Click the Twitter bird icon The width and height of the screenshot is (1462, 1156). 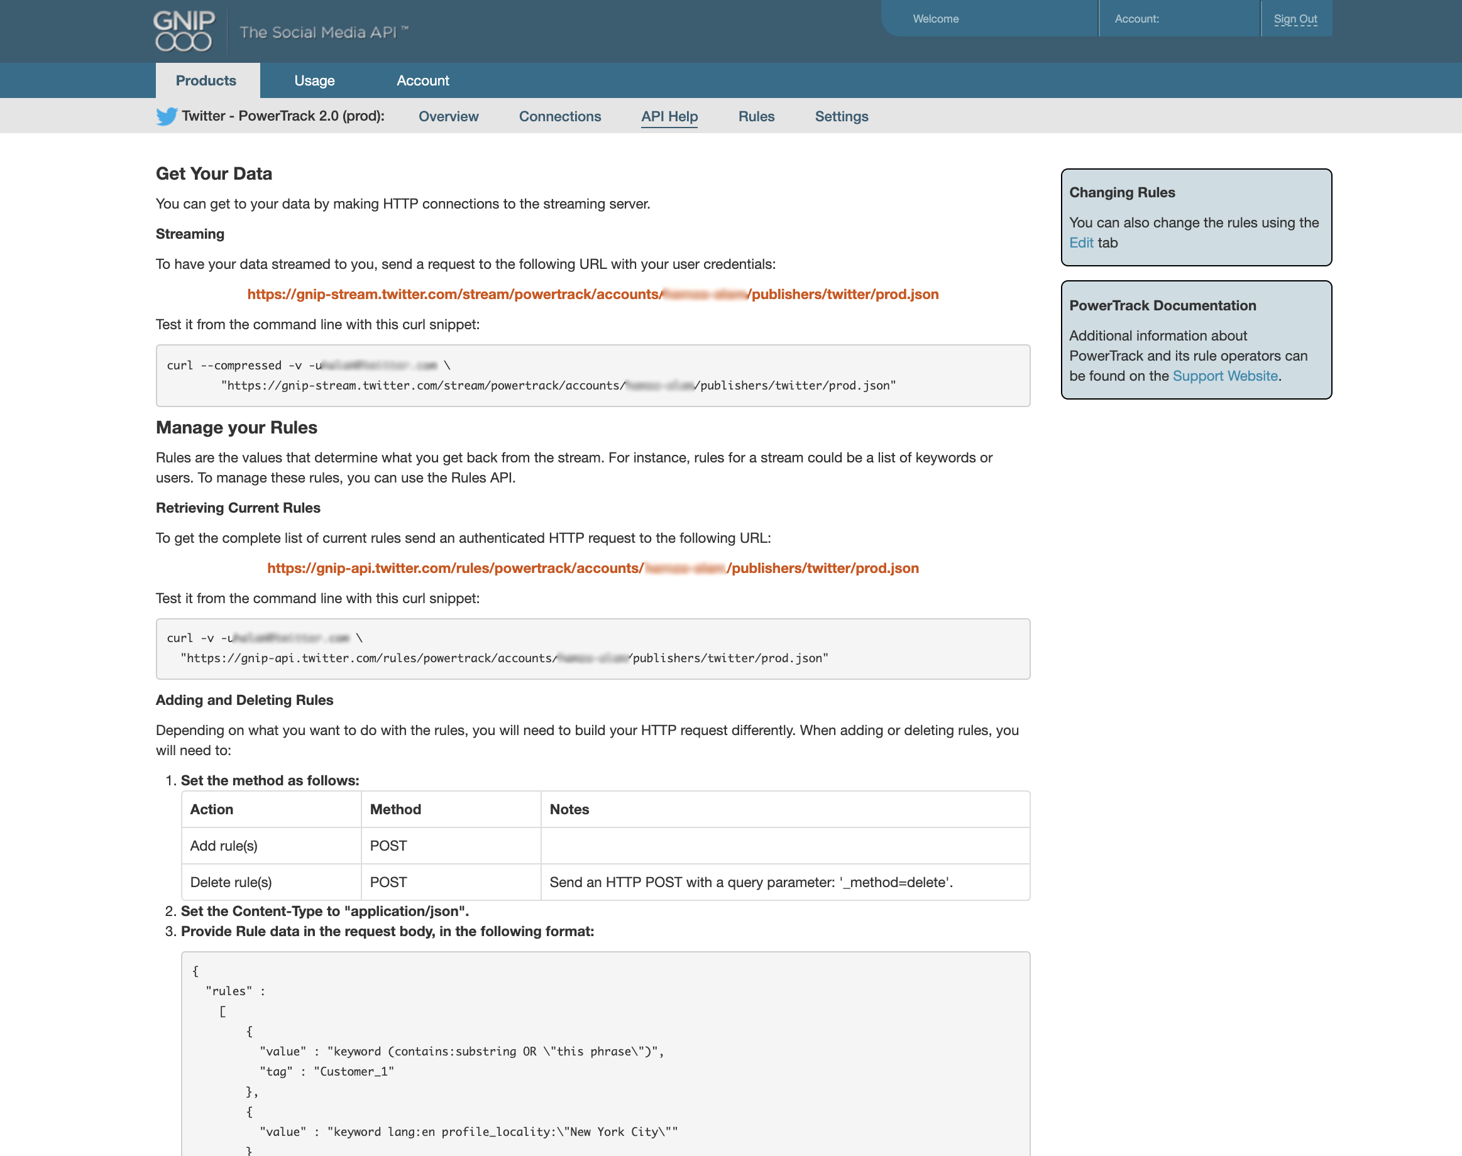[166, 116]
